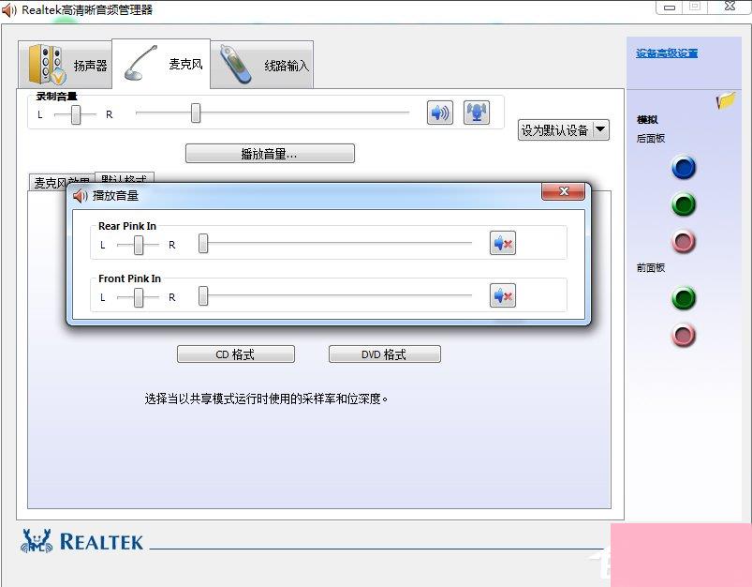Click the 设为默认设备 button
The height and width of the screenshot is (587, 752).
click(x=555, y=129)
